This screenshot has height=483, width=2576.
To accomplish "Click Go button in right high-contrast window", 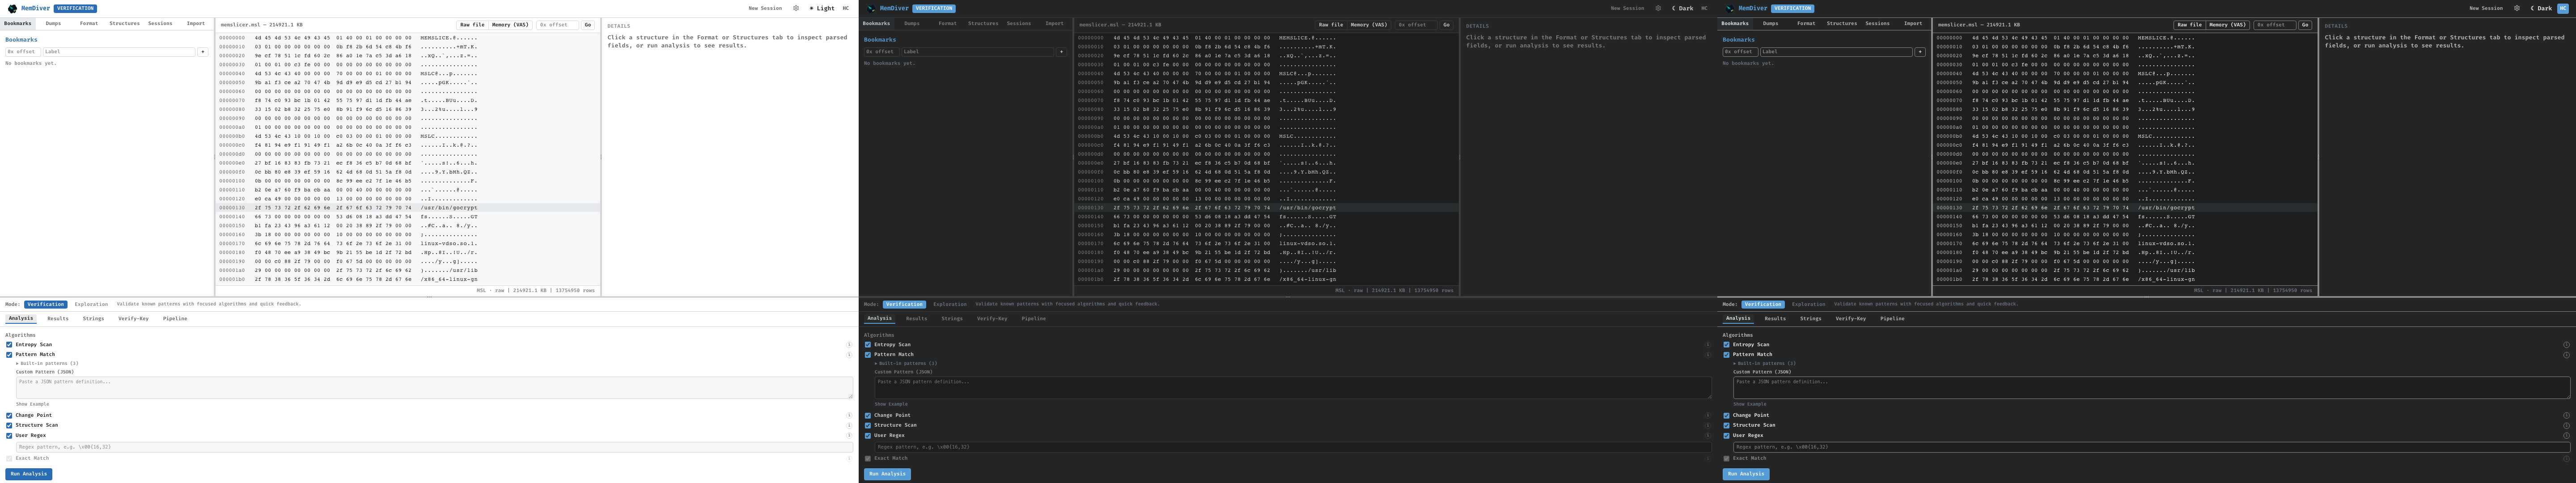I will click(2305, 25).
